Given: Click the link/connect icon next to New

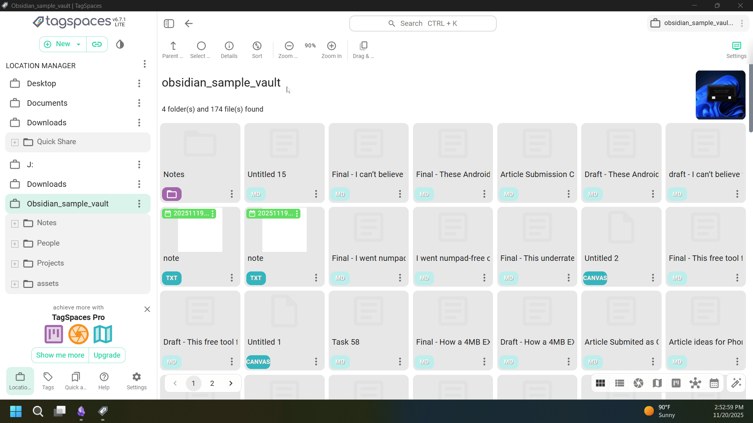Looking at the screenshot, I should pos(96,44).
